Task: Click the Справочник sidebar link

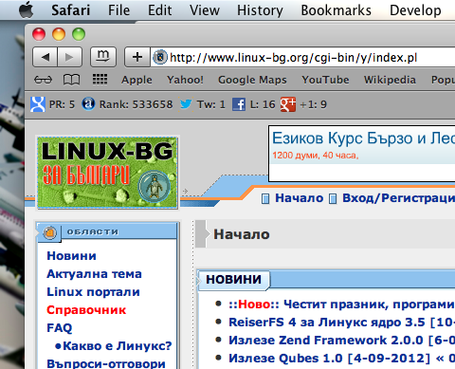Action: click(x=86, y=310)
